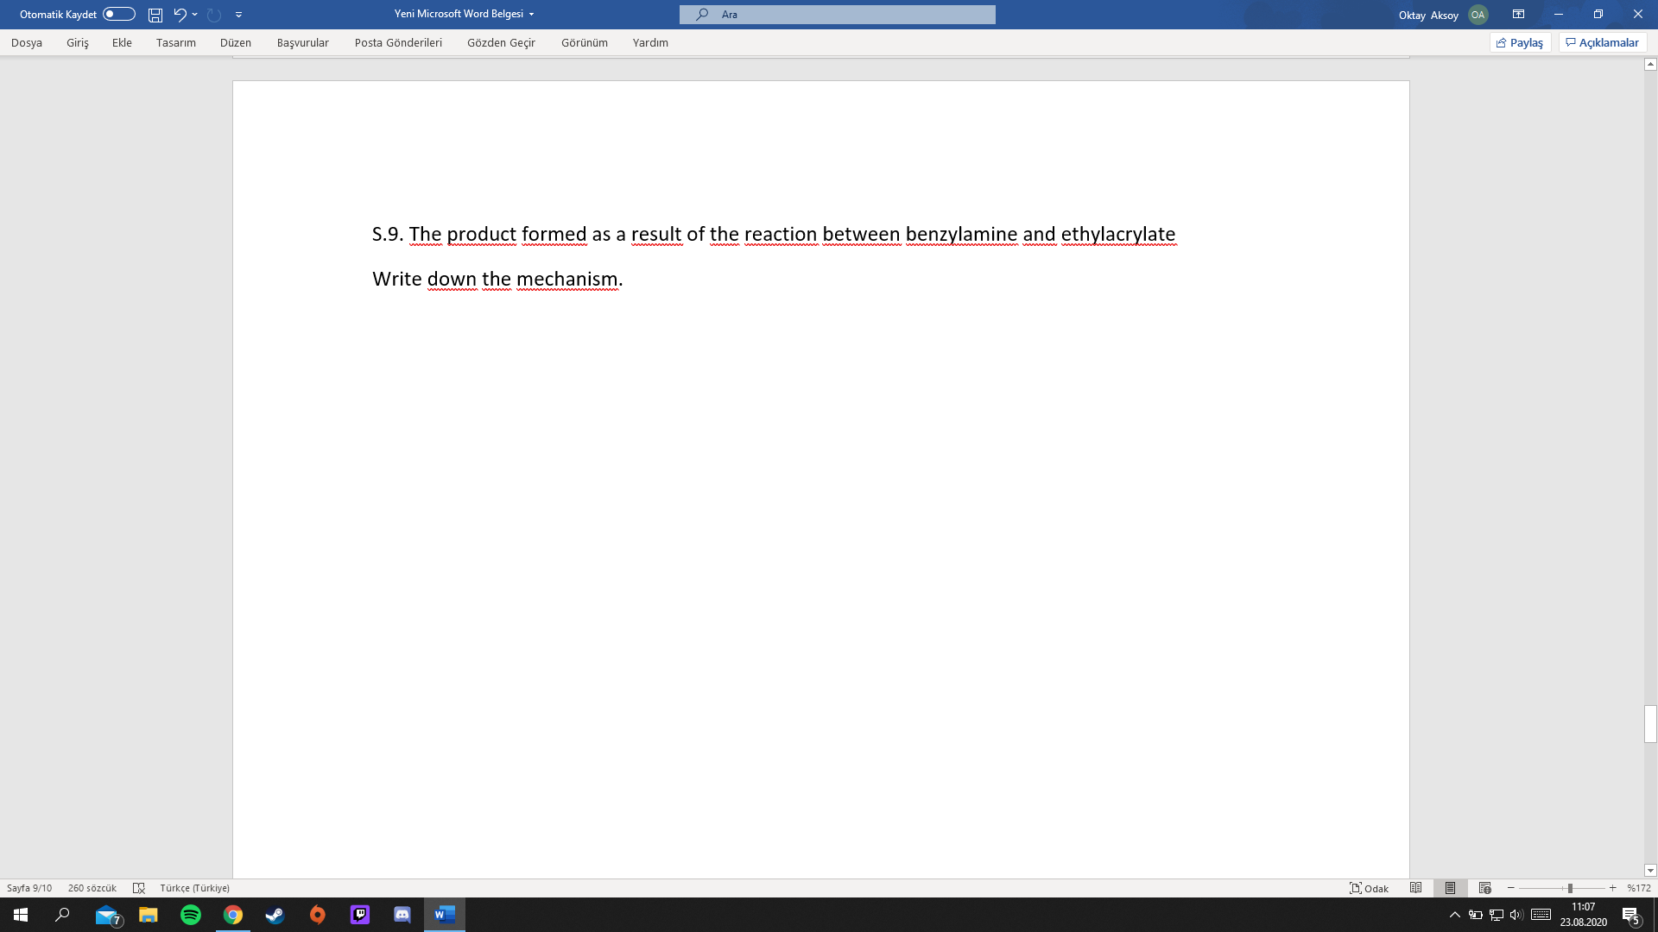Click the zoom out minus button
Screen dimensions: 1658x932
(1511, 888)
